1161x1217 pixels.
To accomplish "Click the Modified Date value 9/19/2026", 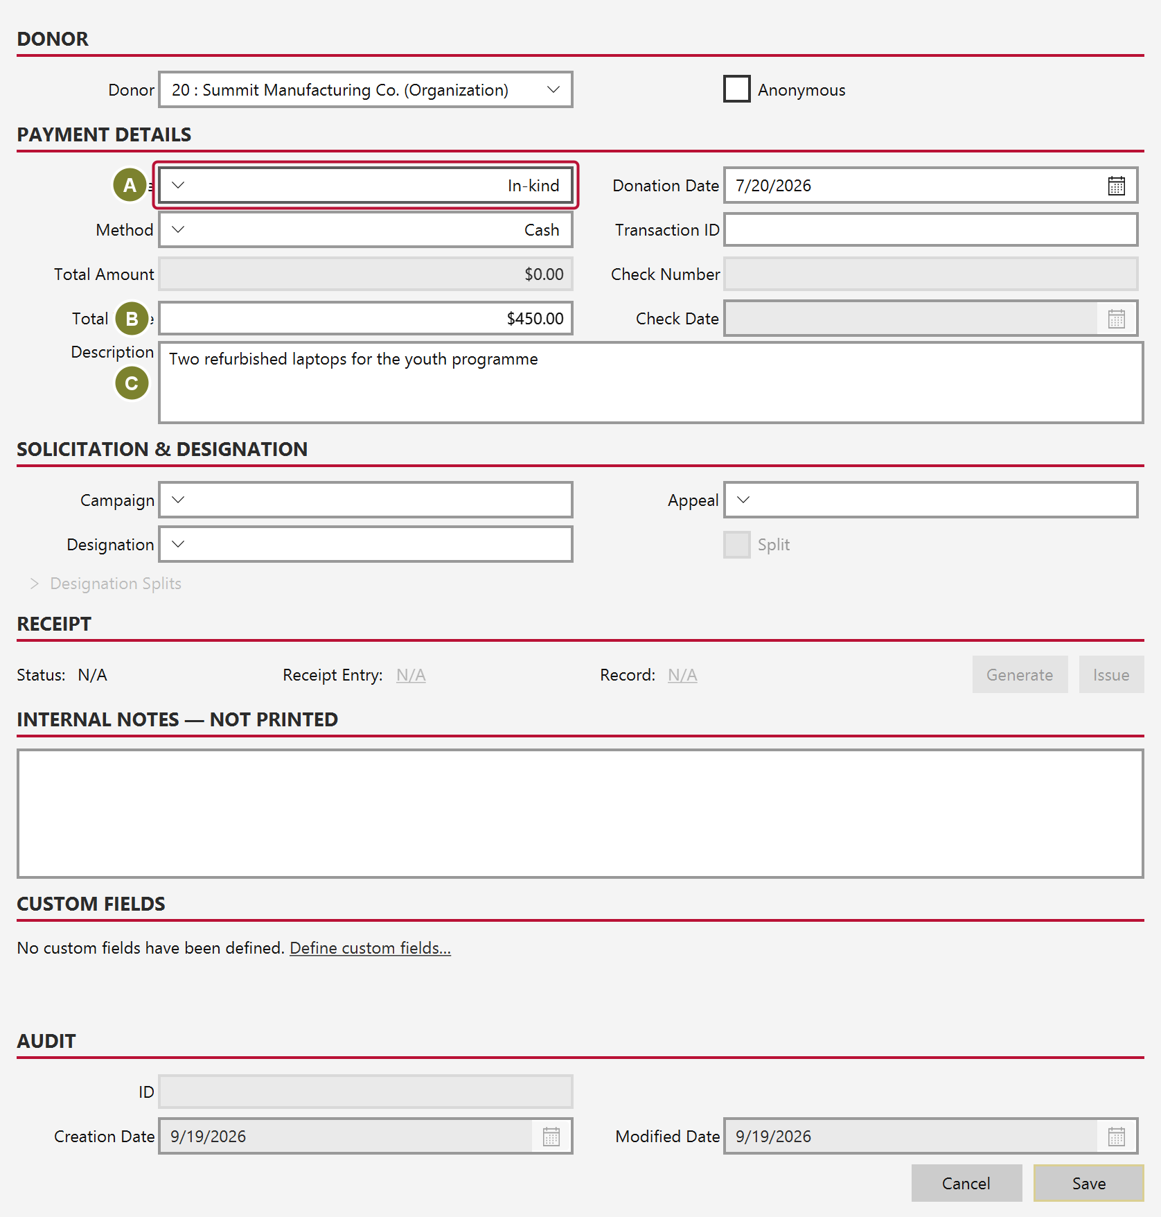I will click(x=773, y=1137).
